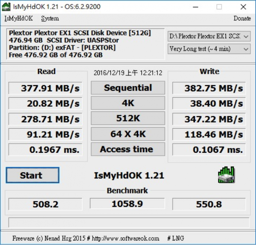Click the 512K test button
This screenshot has height=245, width=256.
[128, 118]
